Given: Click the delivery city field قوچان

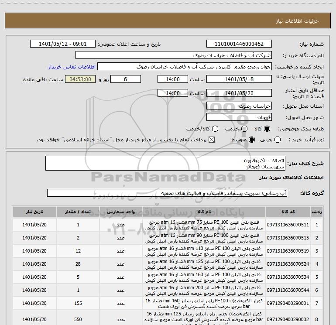Looking at the screenshot, I should point(239,117).
